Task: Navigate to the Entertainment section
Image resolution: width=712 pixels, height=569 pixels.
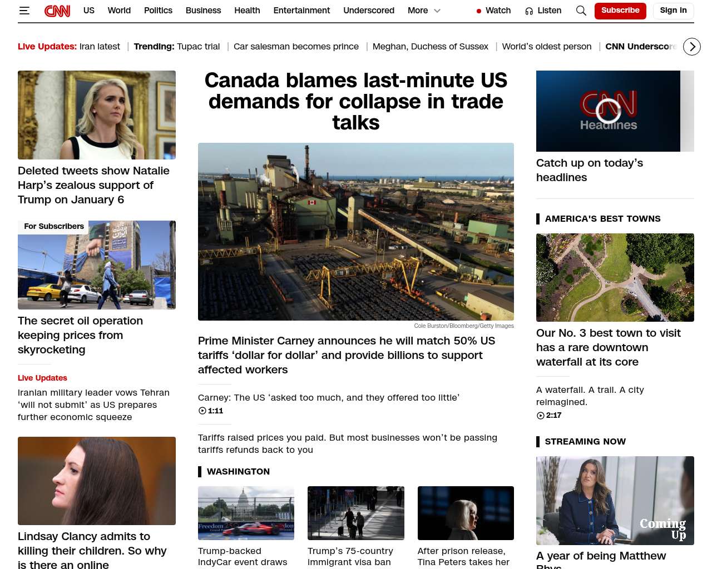Action: 301,11
